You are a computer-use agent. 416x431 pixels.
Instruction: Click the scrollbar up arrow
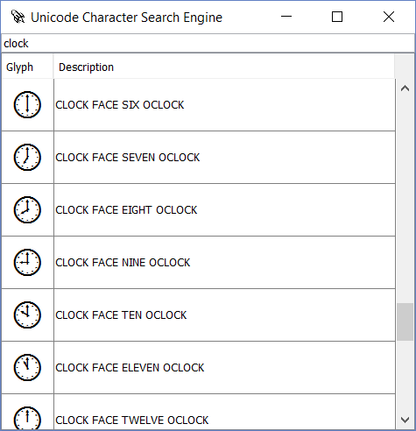(405, 88)
